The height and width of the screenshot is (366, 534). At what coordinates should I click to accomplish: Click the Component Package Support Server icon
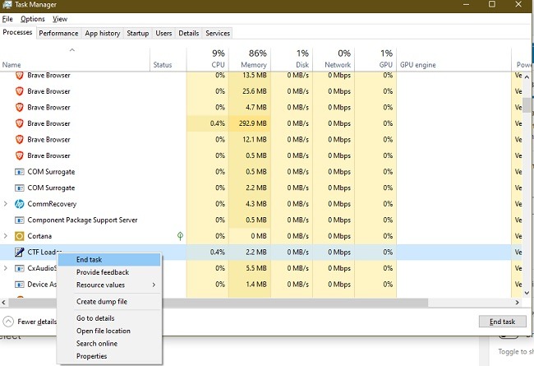click(x=20, y=220)
